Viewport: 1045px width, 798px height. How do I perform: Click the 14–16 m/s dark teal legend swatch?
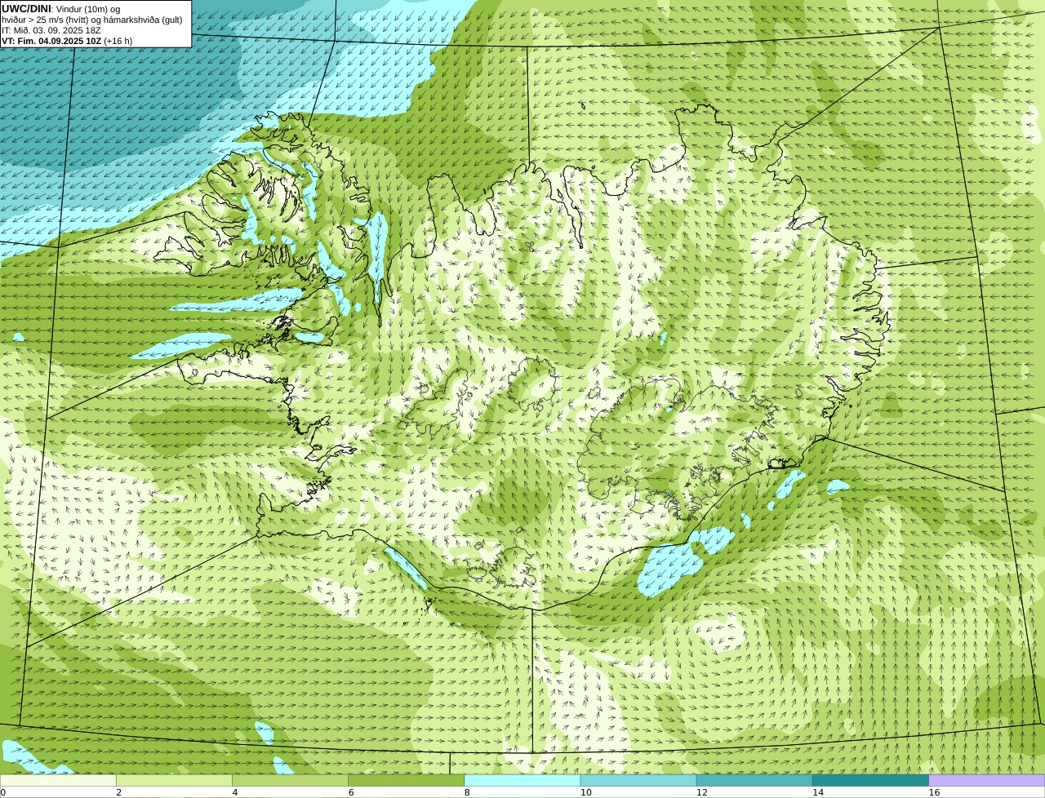[x=870, y=780]
